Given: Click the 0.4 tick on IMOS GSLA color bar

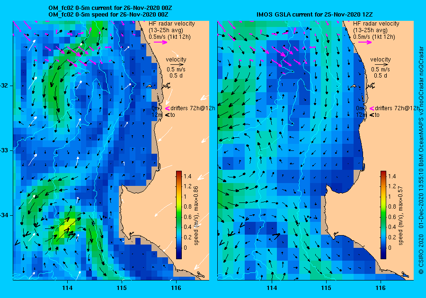Looking at the screenshot, I should coord(392,227).
